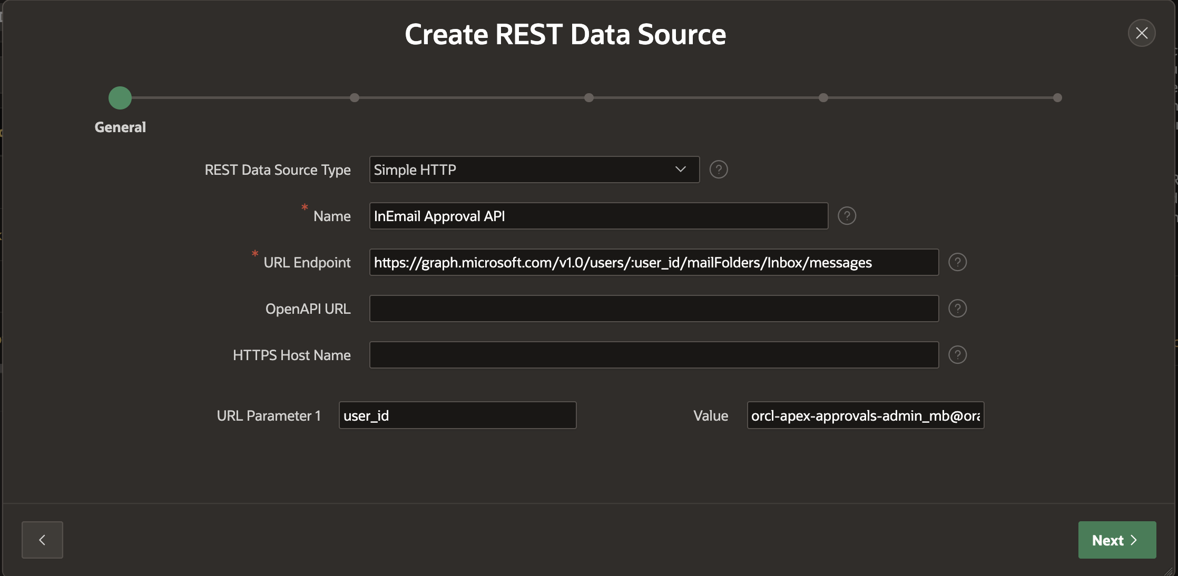Click help icon next to Name field

pyautogui.click(x=847, y=216)
